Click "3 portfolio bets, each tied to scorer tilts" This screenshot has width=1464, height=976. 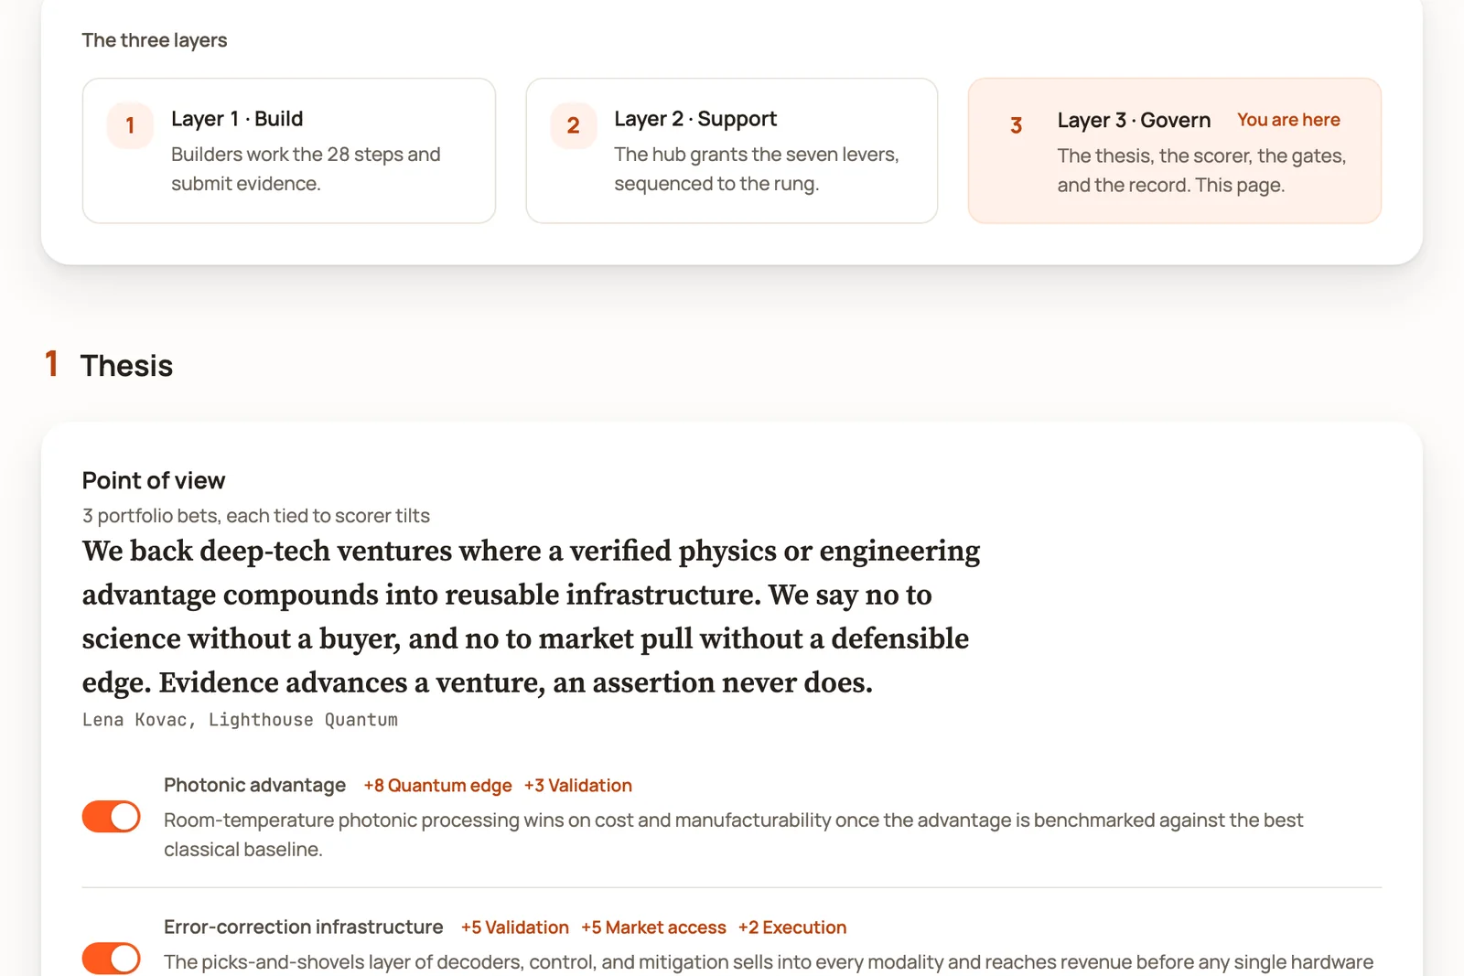point(256,516)
